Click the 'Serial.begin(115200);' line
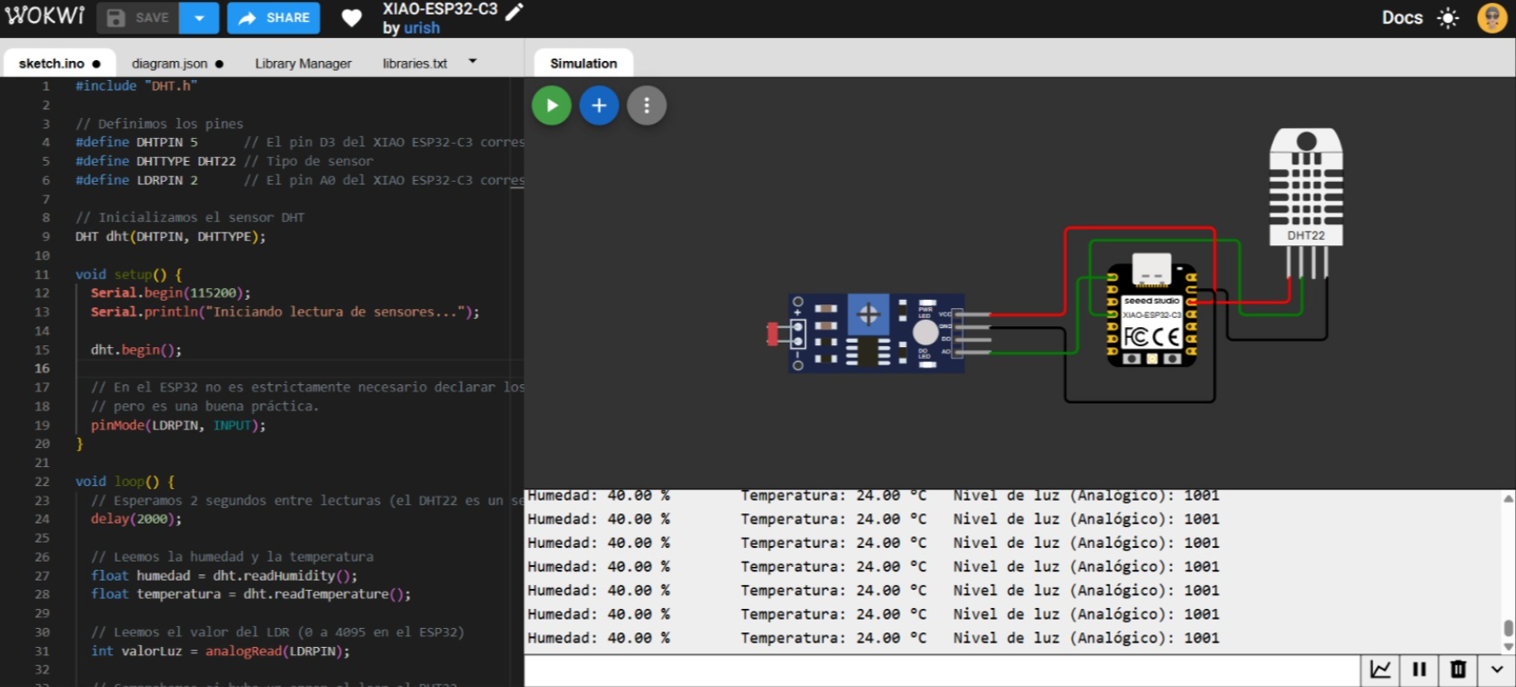The height and width of the screenshot is (687, 1516). 171,293
